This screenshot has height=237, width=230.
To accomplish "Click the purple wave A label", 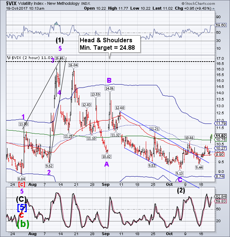I will tap(106, 164).
